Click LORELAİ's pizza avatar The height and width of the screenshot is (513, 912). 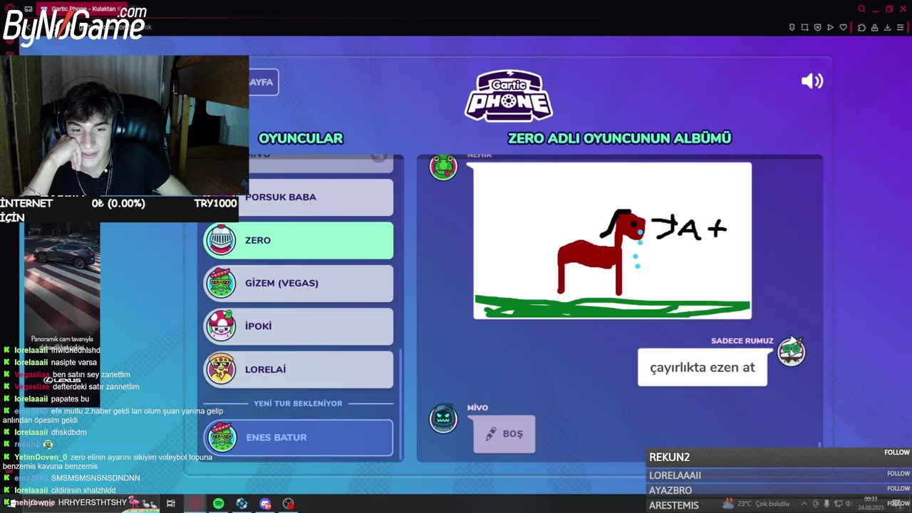tap(221, 369)
